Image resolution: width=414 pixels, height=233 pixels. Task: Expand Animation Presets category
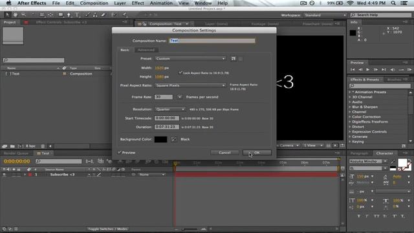[x=350, y=92]
